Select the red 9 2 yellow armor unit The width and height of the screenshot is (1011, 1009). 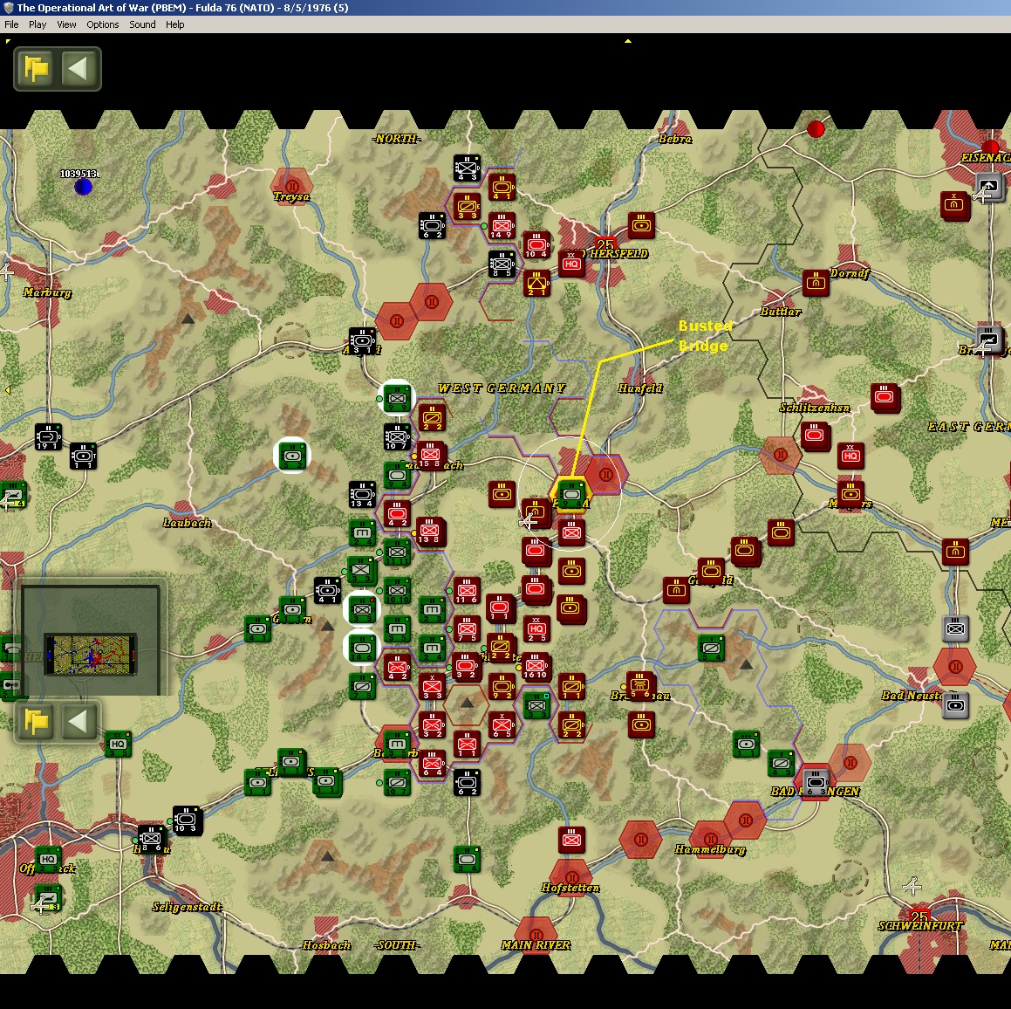(x=502, y=686)
